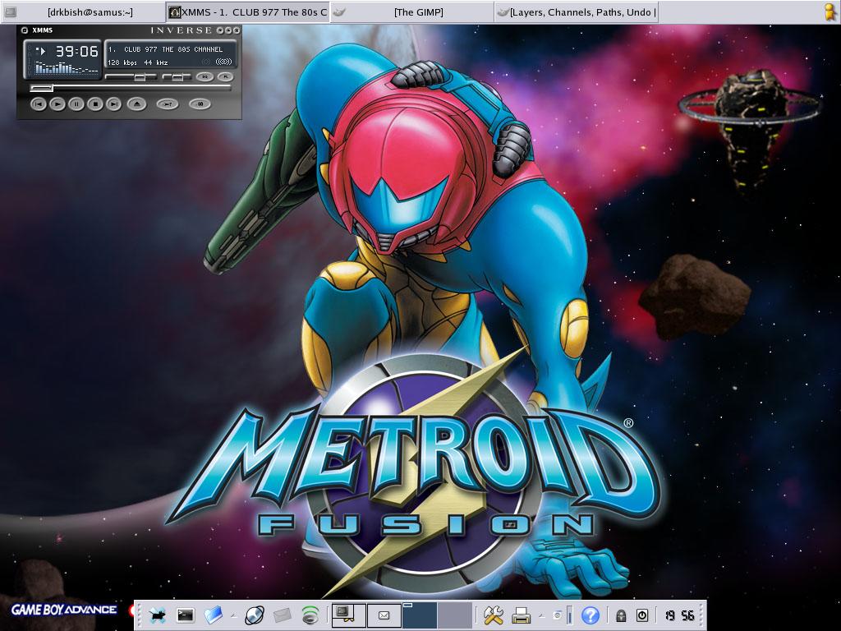Open the Xfce mouse menu launcher
Screen dimensions: 841x631
(x=157, y=615)
